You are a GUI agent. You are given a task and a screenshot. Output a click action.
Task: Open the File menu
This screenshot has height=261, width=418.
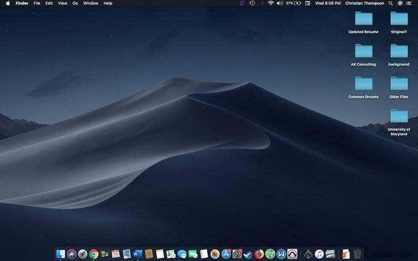(37, 3)
